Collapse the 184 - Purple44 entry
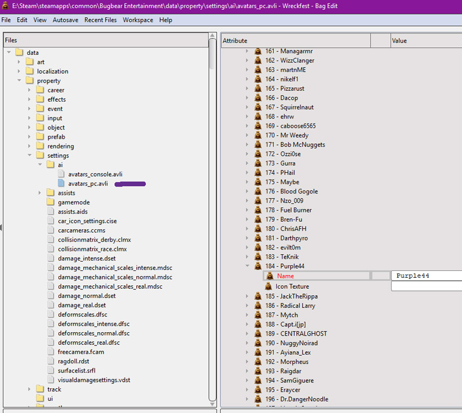Viewport: 462px width, 413px height. pyautogui.click(x=247, y=266)
